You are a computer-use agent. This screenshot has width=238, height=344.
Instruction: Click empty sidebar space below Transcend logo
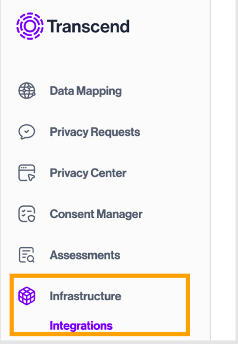tap(106, 59)
